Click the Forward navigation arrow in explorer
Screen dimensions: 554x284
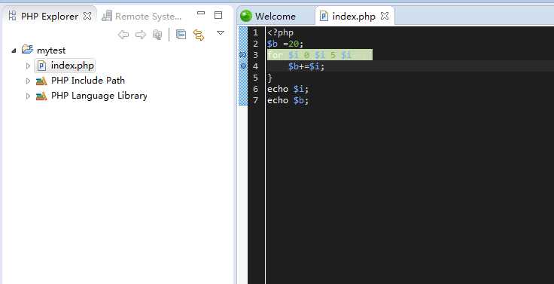click(141, 35)
